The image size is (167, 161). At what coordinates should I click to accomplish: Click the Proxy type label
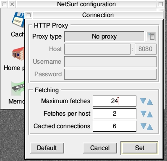(x=47, y=36)
